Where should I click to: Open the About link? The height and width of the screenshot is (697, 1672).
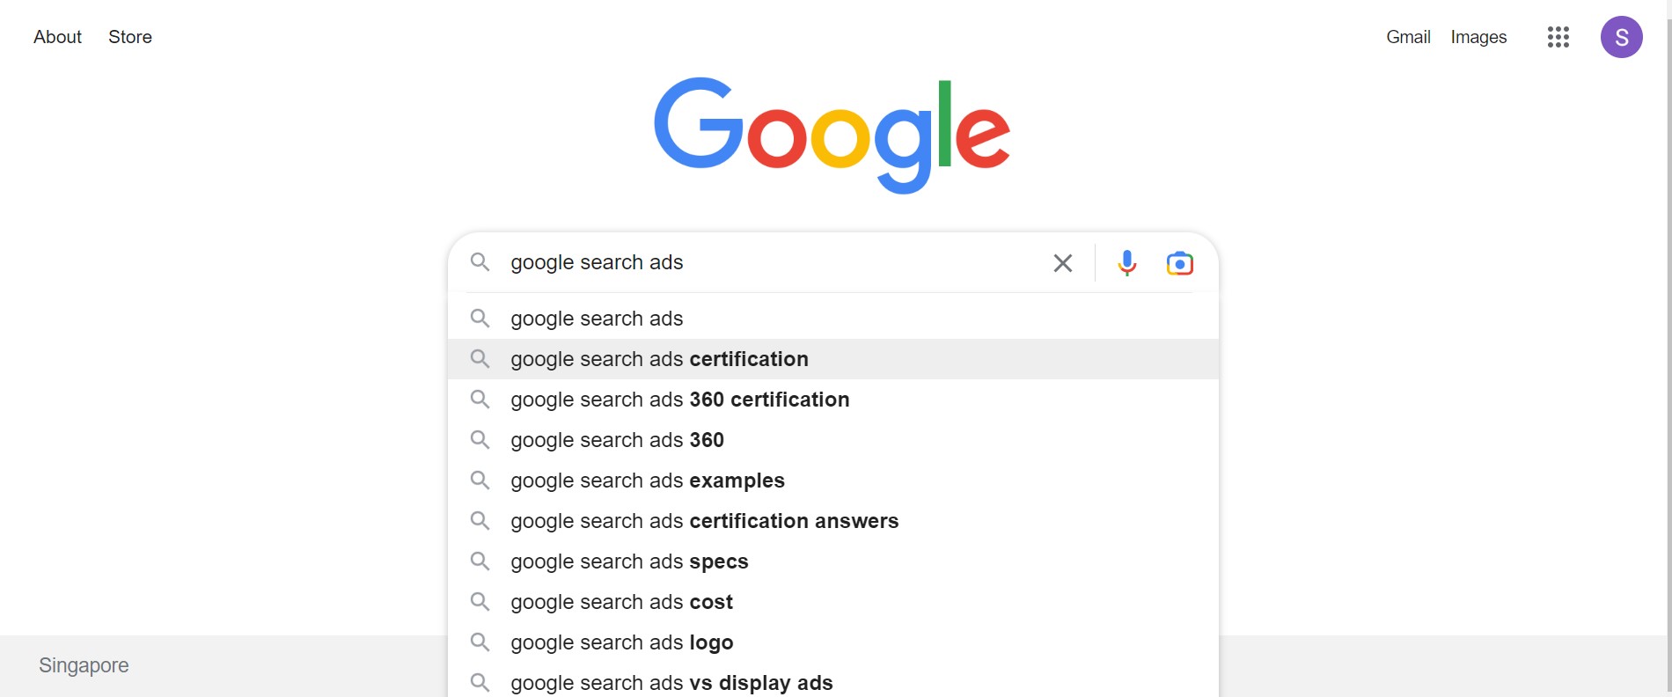point(57,37)
